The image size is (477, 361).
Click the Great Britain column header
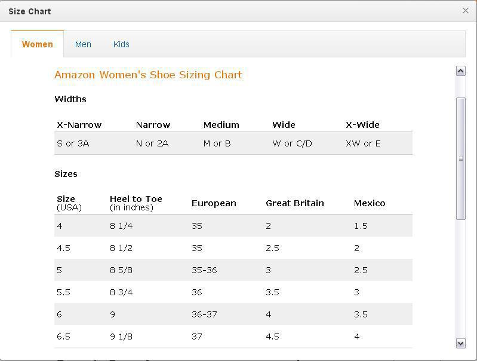(295, 203)
